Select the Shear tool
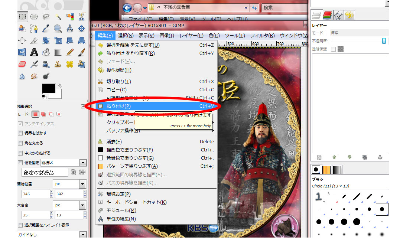 tap(70, 40)
